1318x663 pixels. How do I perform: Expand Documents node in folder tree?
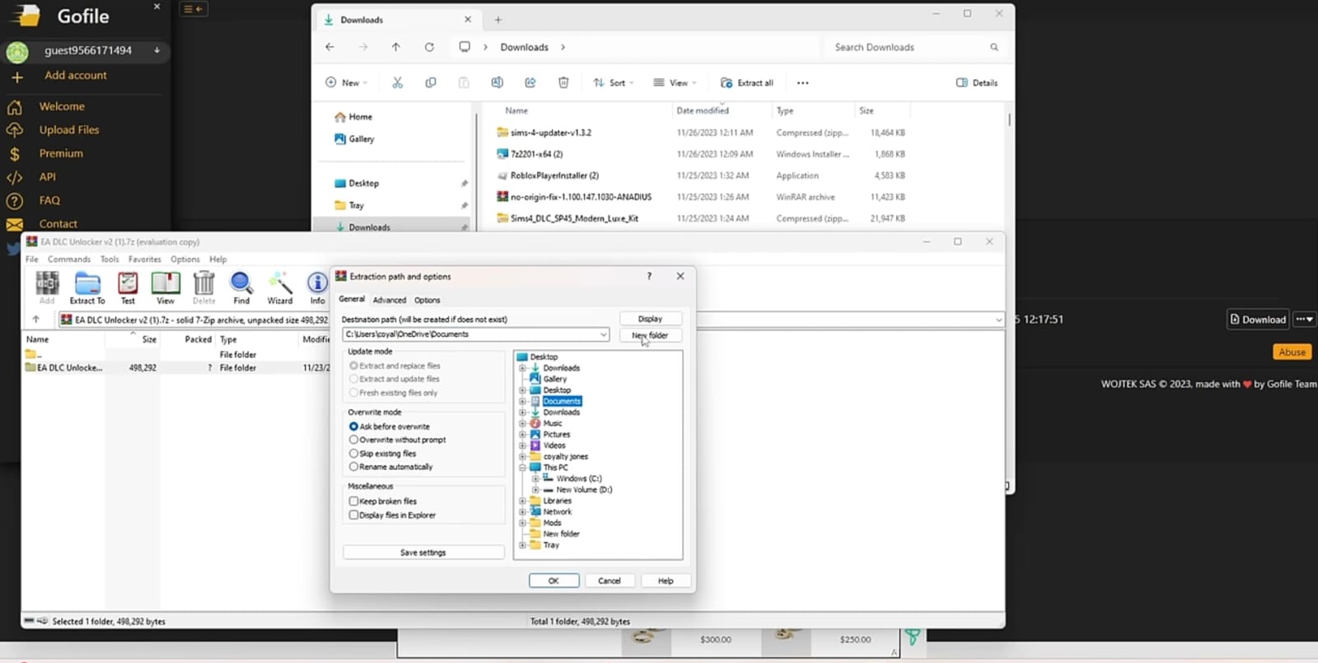522,401
